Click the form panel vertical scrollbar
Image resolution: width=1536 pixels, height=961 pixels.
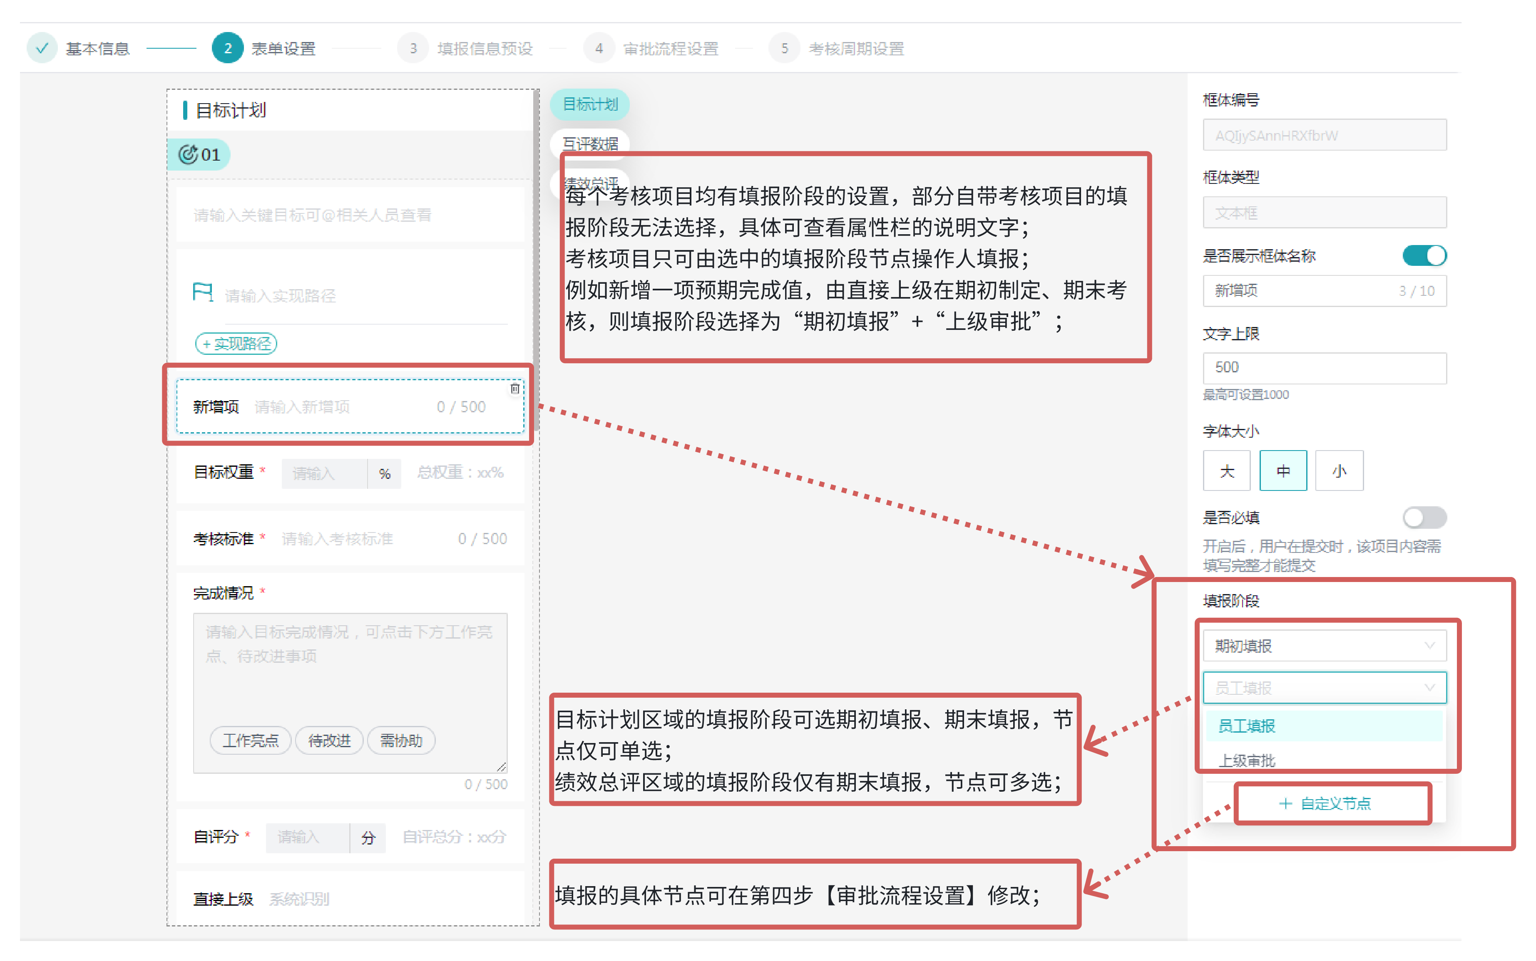click(536, 254)
